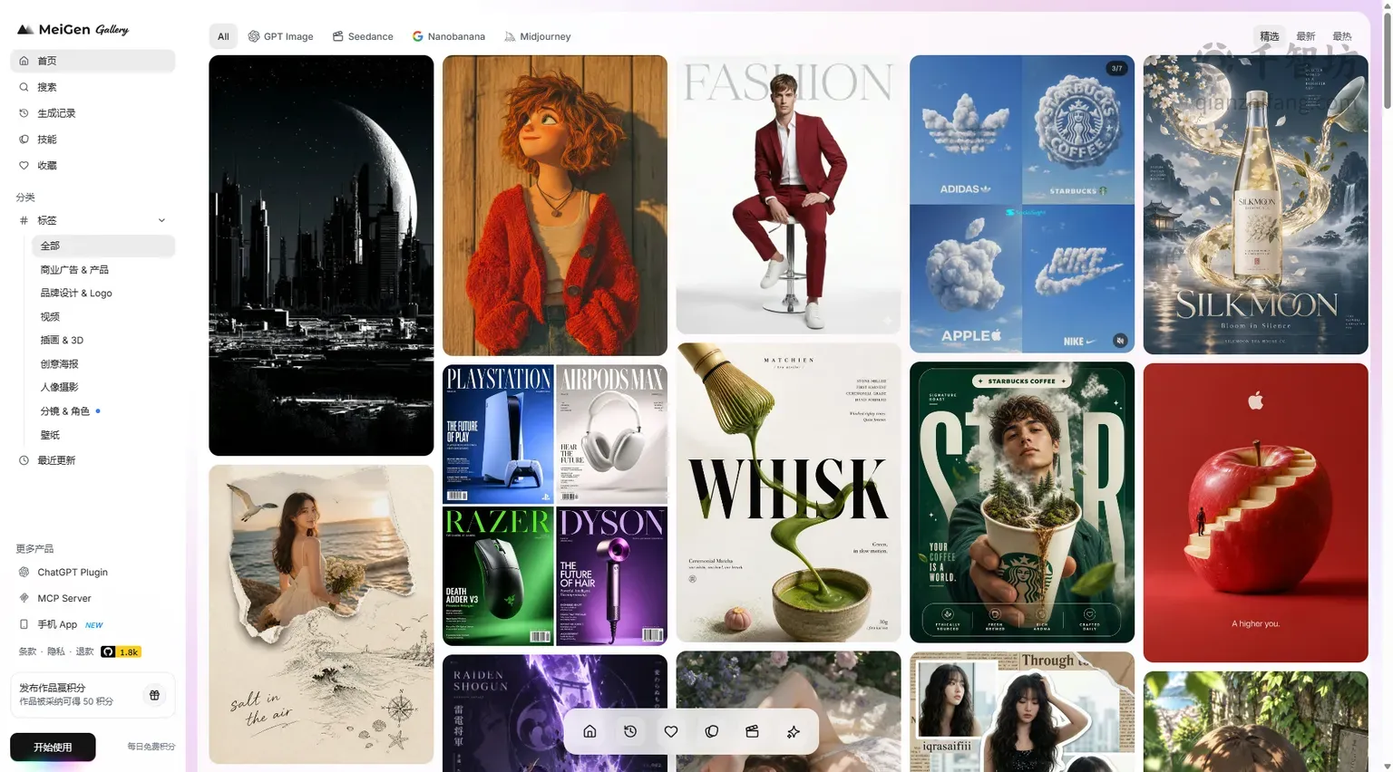Sort gallery by 最新
This screenshot has width=1393, height=772.
coord(1306,36)
